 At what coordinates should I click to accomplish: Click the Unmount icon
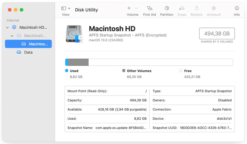(214, 8)
